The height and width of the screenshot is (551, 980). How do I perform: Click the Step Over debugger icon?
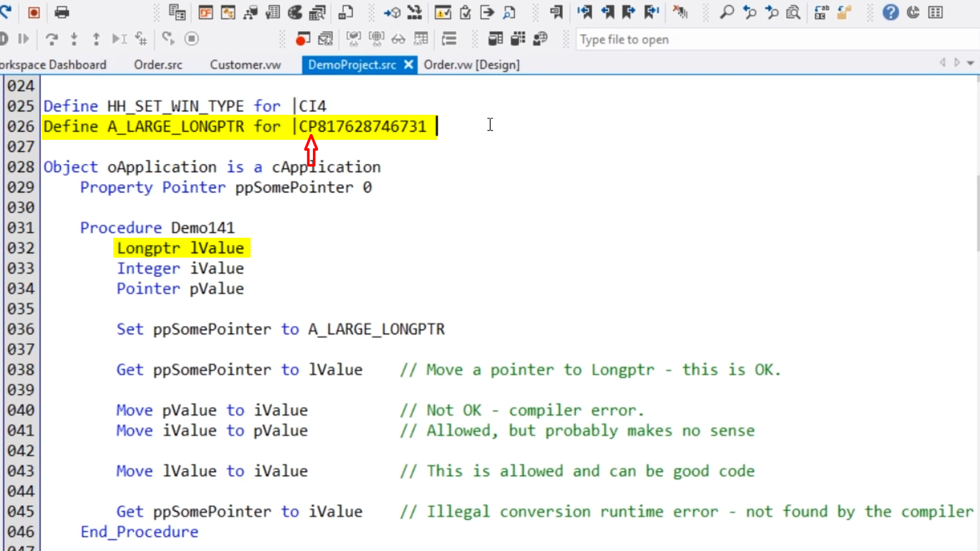pyautogui.click(x=52, y=39)
